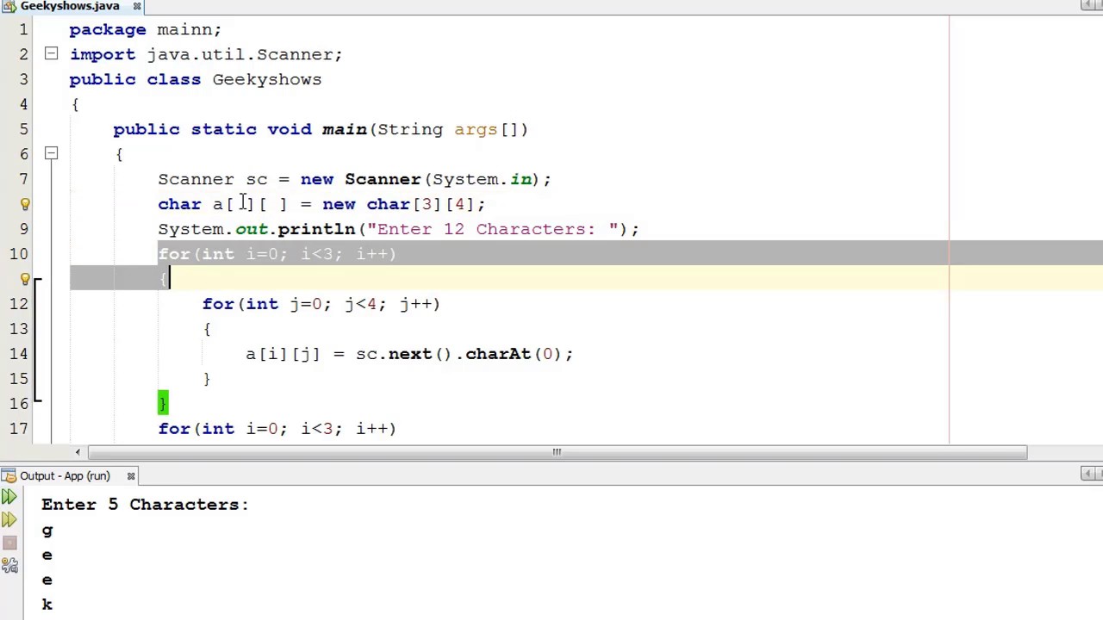Click output line 'g'
This screenshot has height=620, width=1103.
pos(47,530)
